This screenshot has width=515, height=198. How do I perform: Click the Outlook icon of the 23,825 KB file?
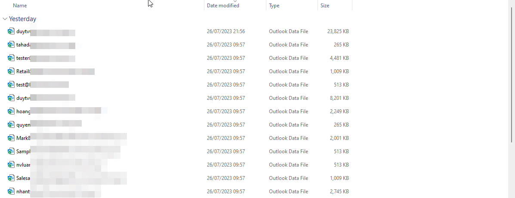[11, 31]
